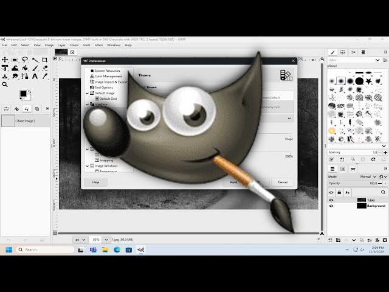
Task: Select the Text tool
Action: click(x=35, y=76)
